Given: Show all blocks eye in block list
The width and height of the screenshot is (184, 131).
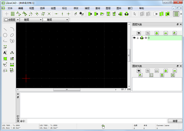Looking at the screenshot, I should 139,71.
